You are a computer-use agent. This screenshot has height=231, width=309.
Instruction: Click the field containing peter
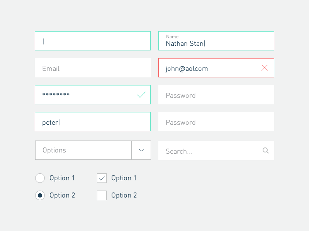93,122
